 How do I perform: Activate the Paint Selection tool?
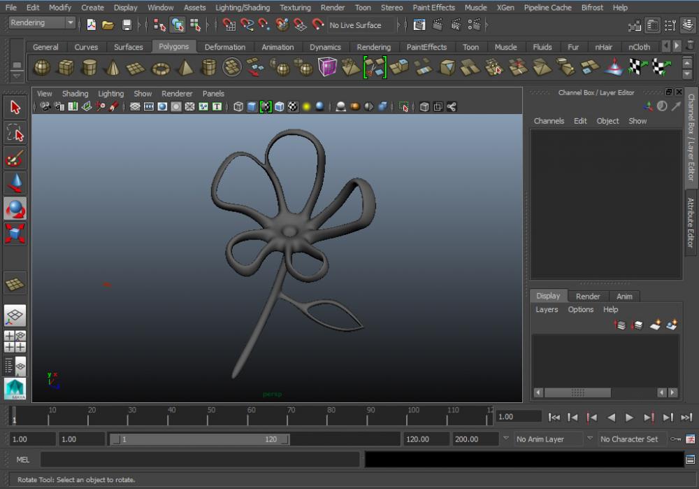(x=15, y=158)
